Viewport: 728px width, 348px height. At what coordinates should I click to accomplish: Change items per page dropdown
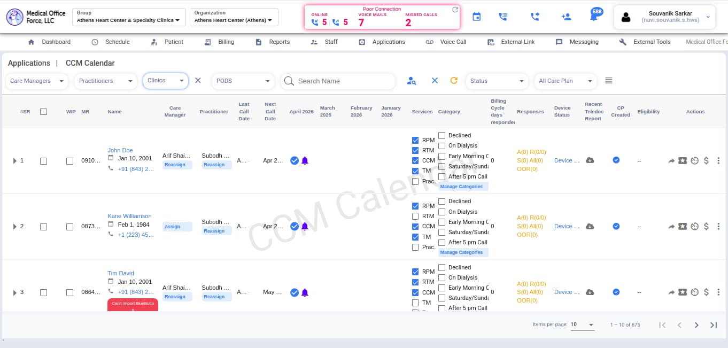point(583,324)
